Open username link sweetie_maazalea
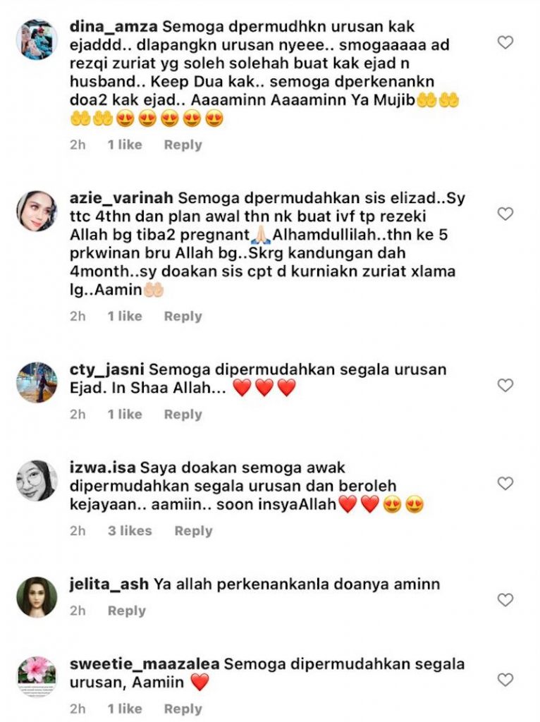This screenshot has height=722, width=540. coord(145,664)
